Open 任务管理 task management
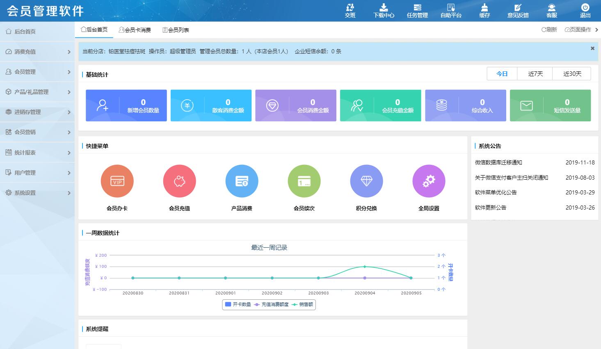 [x=417, y=11]
